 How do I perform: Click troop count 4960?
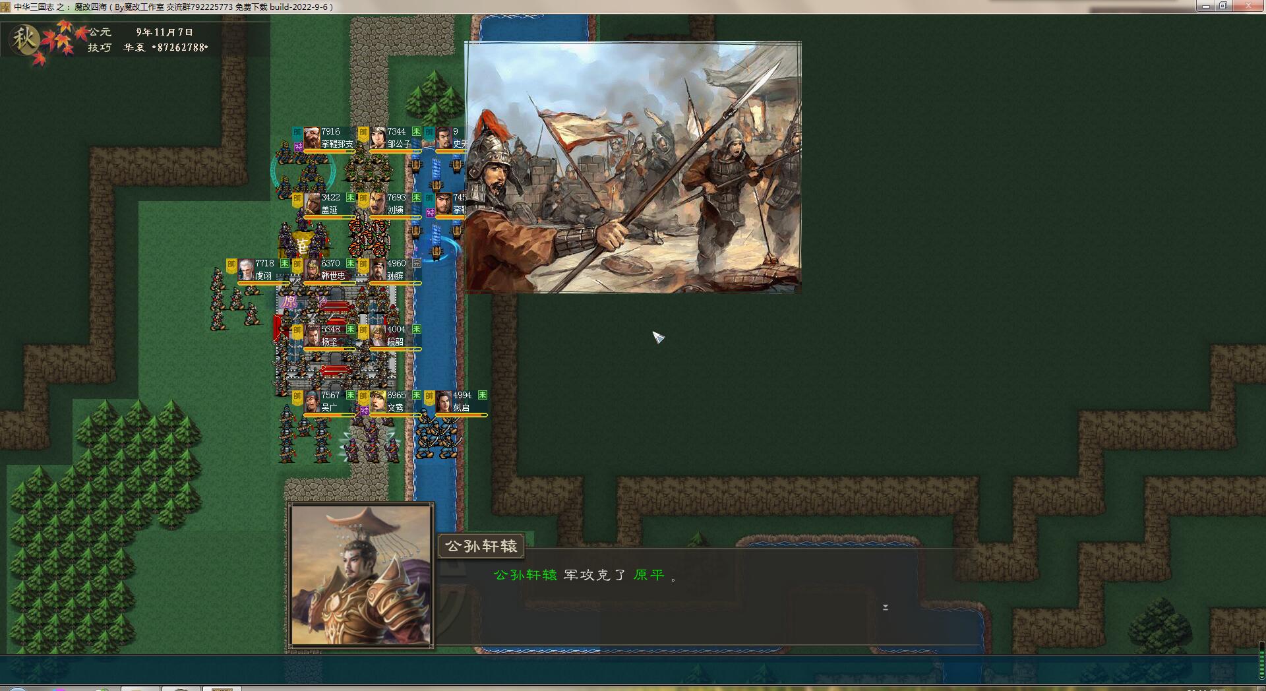tap(396, 263)
